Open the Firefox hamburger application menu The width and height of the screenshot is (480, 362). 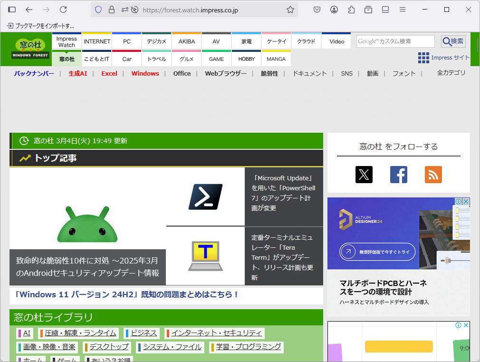click(x=402, y=10)
